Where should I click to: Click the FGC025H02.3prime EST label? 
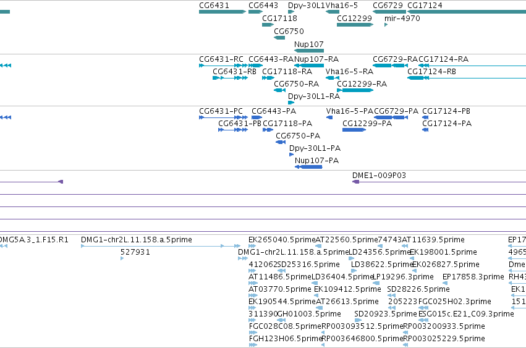tap(455, 302)
